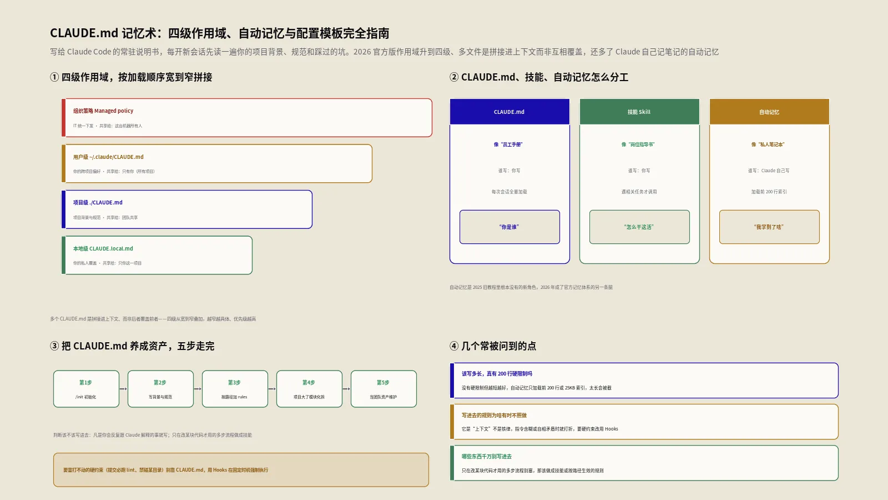Screen dimensions: 888x500
Task: Click the text 像"岗位指导书"
Action: (638, 144)
